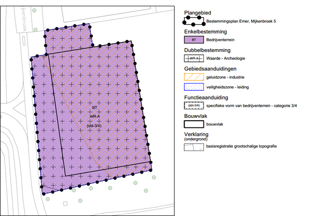310x216 pixels.
Task: Click 'Waarde - Archeologie' legend label
Action: pos(226,58)
